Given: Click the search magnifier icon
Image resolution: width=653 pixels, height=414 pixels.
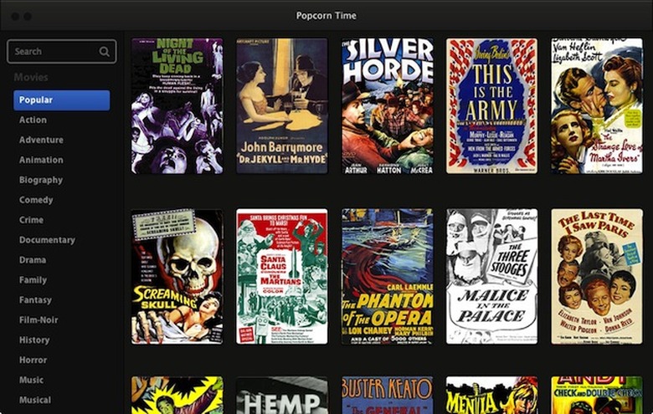Looking at the screenshot, I should [x=104, y=51].
